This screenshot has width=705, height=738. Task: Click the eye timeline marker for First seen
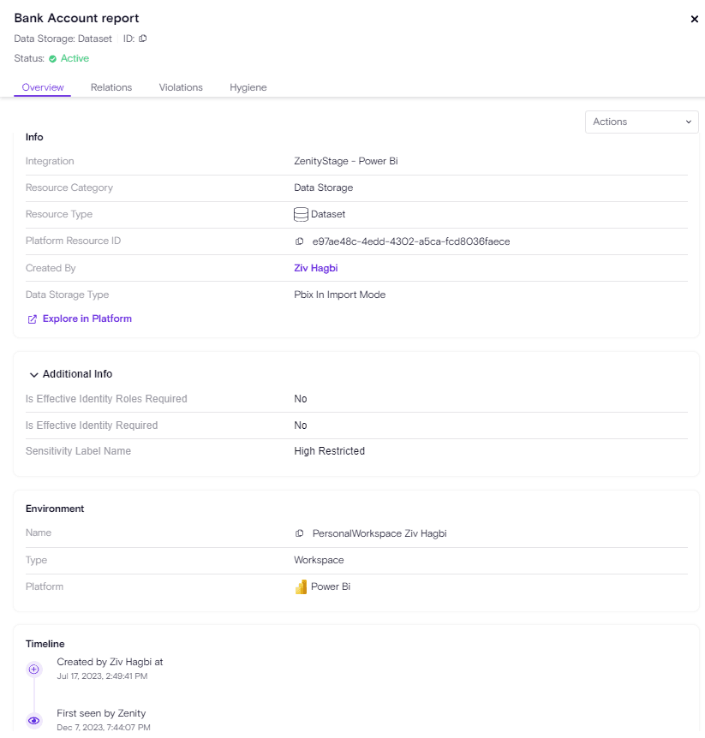coord(34,721)
